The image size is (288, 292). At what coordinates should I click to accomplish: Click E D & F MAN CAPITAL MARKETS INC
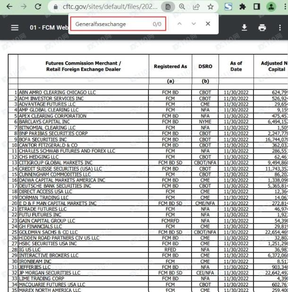click(58, 203)
